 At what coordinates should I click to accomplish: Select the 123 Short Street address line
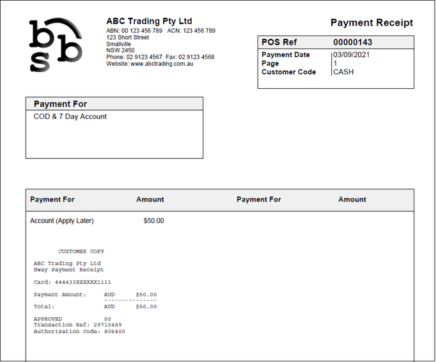tap(128, 38)
